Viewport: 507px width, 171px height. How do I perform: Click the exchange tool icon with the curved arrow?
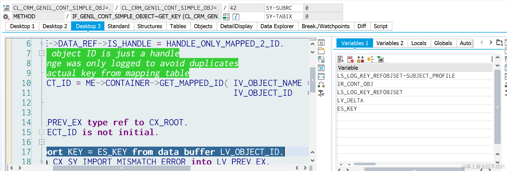tap(321, 85)
